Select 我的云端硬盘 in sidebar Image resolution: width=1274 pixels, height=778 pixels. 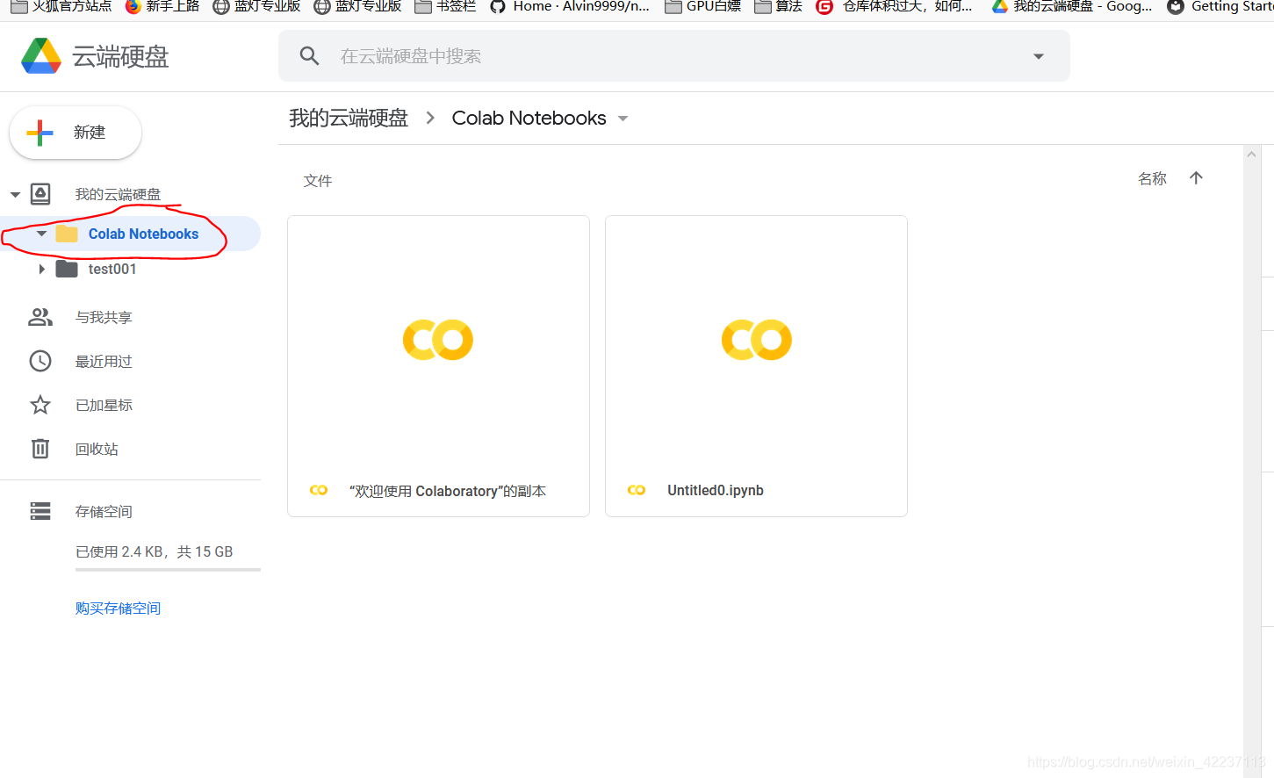118,195
